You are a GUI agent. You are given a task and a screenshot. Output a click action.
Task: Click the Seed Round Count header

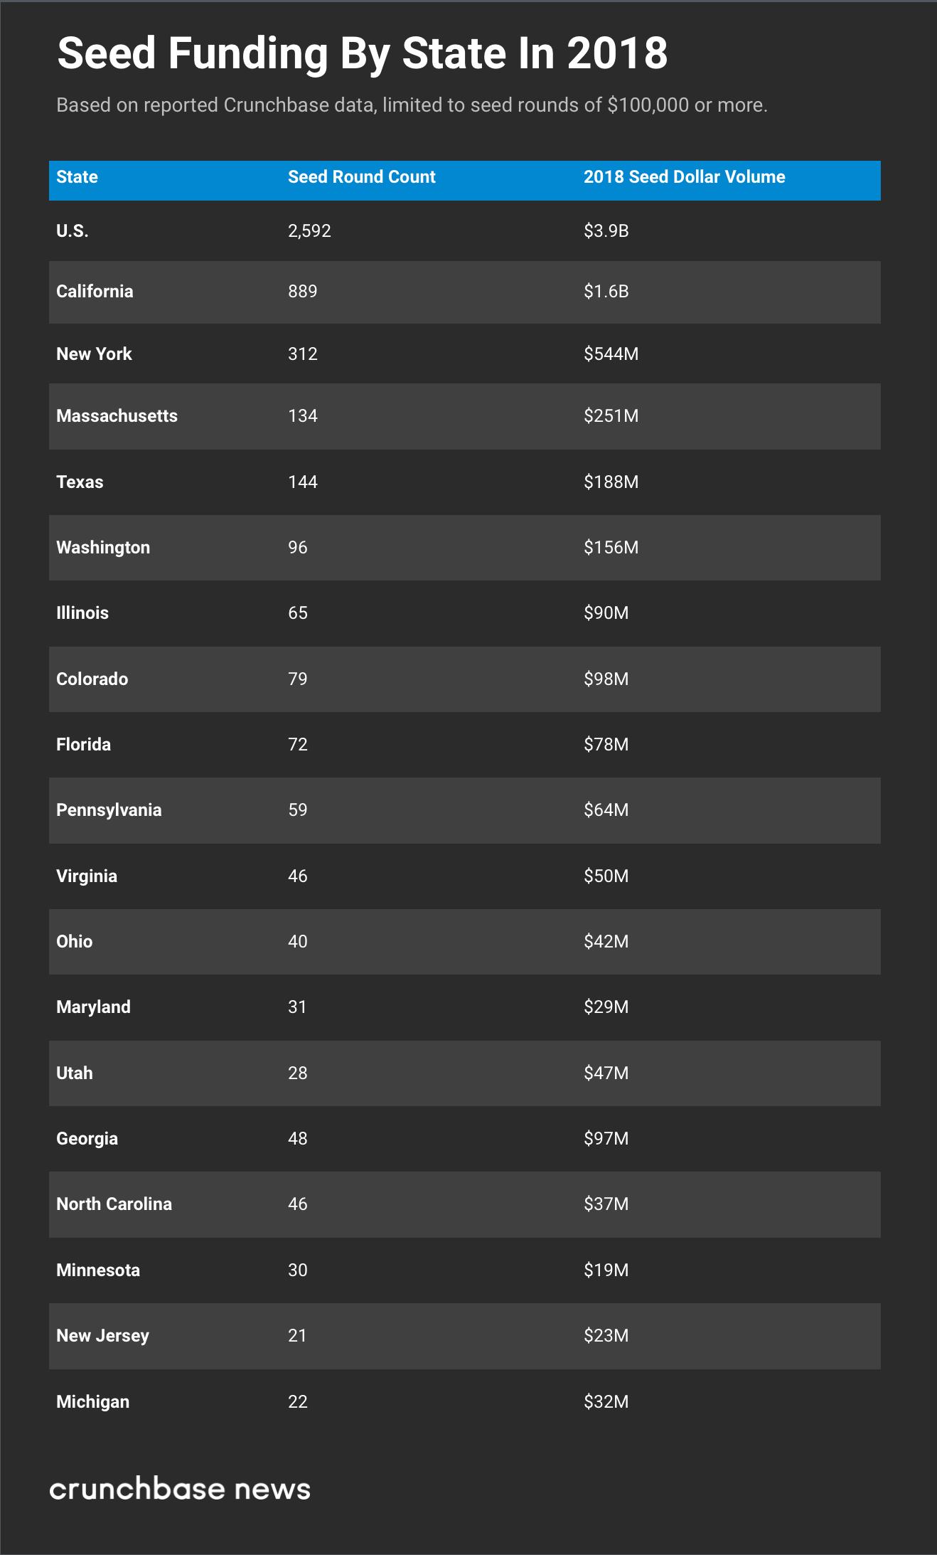361,177
